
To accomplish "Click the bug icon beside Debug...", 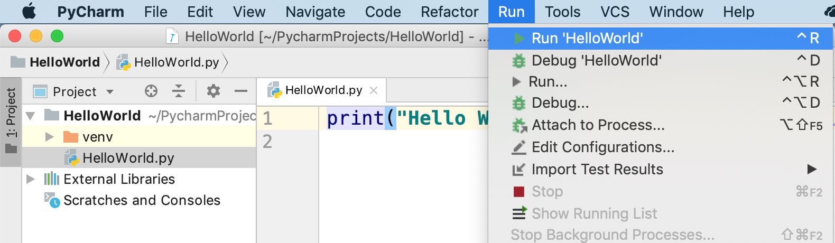I will (x=519, y=103).
